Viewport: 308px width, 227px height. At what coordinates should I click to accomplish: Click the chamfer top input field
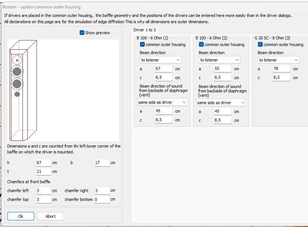[x=43, y=199]
